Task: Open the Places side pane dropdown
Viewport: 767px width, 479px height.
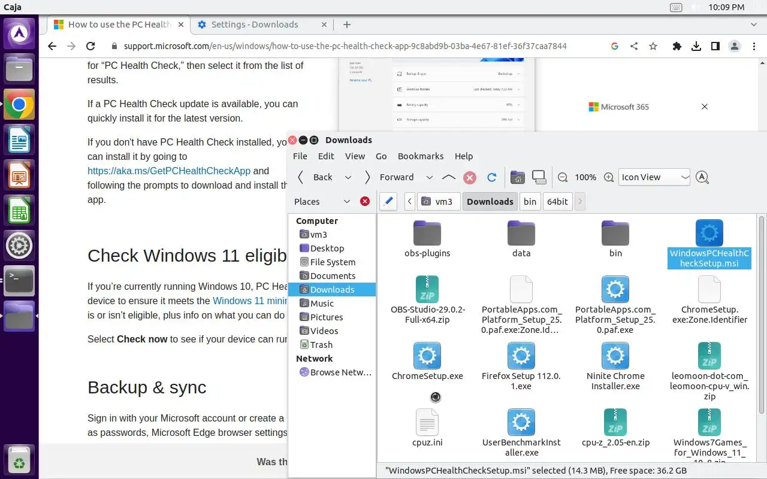Action: tap(346, 202)
